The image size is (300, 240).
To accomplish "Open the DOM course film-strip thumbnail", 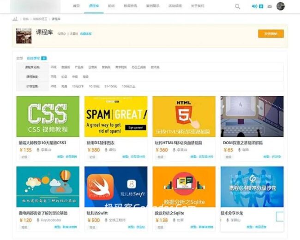I will point(252,117).
